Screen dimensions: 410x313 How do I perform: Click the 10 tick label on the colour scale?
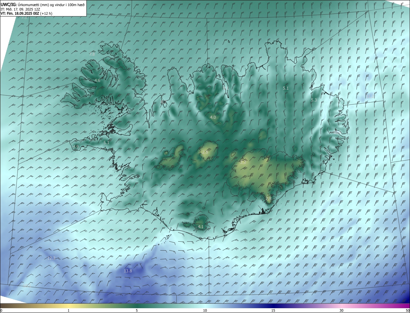205,310
